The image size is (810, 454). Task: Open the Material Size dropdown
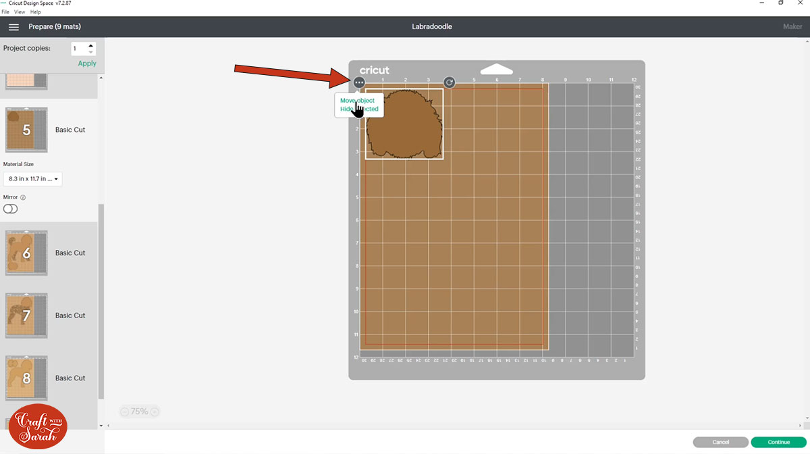(32, 179)
